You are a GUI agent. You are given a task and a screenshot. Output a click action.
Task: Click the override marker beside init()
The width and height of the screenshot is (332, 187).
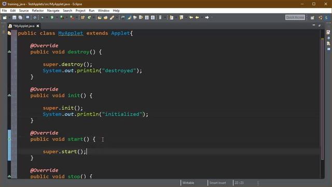[9, 95]
